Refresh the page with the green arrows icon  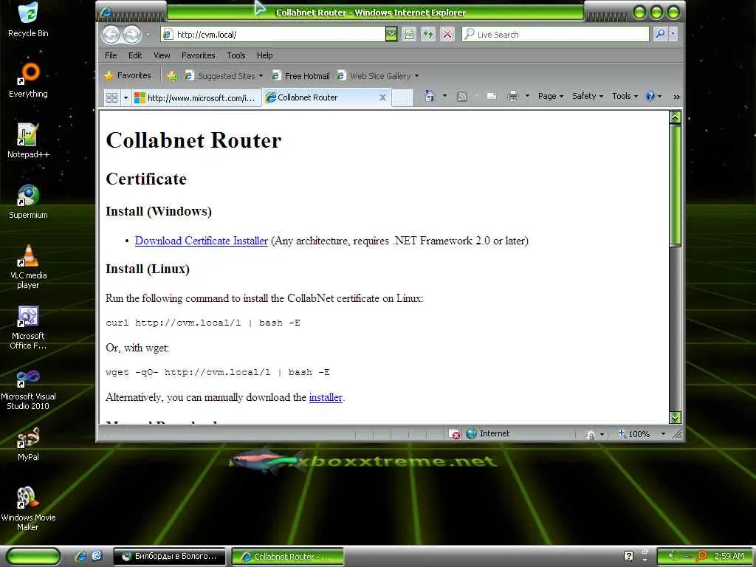point(428,34)
